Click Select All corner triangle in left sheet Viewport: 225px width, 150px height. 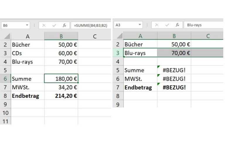coord(7,36)
